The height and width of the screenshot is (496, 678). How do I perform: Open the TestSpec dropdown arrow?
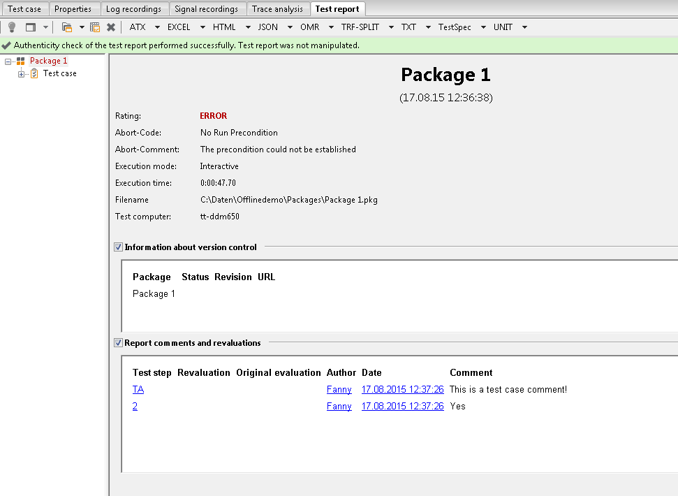(x=483, y=27)
